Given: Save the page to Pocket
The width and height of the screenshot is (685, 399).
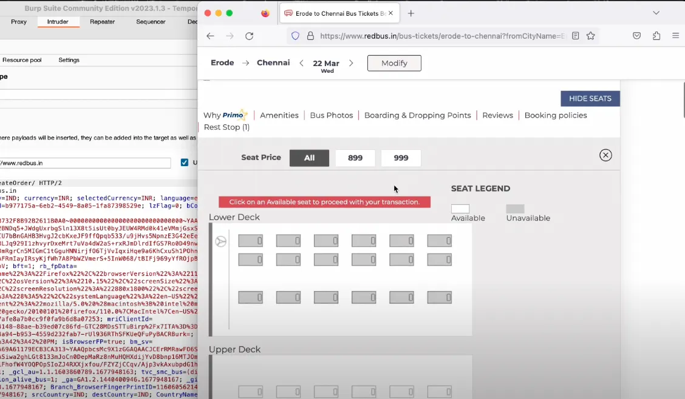Looking at the screenshot, I should (637, 36).
